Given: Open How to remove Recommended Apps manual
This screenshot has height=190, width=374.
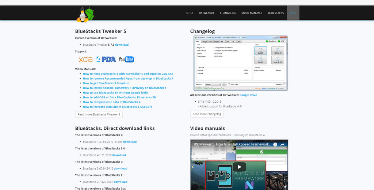Looking at the screenshot, I should click(x=128, y=78).
